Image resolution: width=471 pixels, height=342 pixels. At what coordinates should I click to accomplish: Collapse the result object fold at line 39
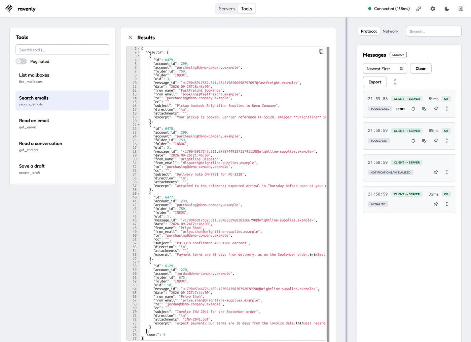pos(138,193)
